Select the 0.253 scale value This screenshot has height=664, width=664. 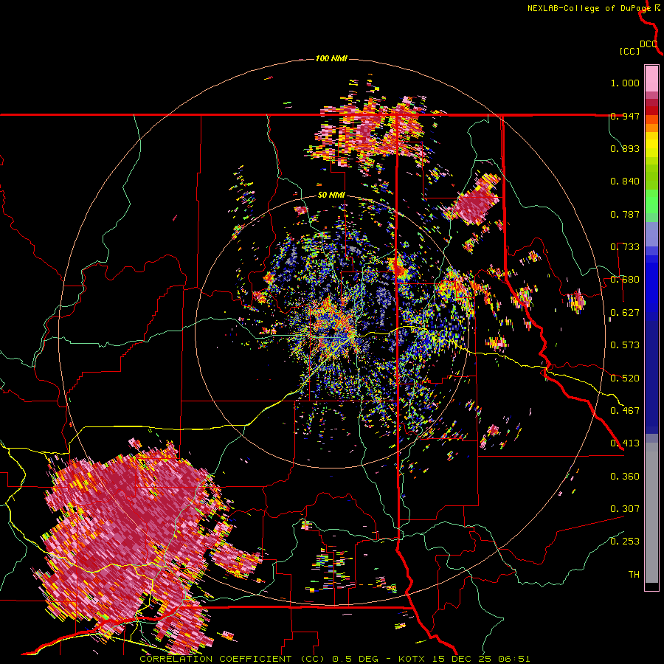(x=625, y=542)
